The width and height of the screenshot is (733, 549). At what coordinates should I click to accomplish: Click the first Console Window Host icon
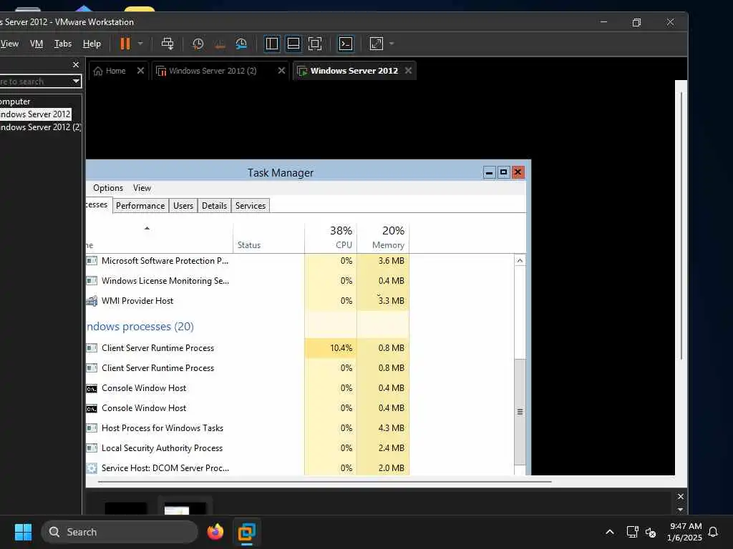pyautogui.click(x=92, y=388)
